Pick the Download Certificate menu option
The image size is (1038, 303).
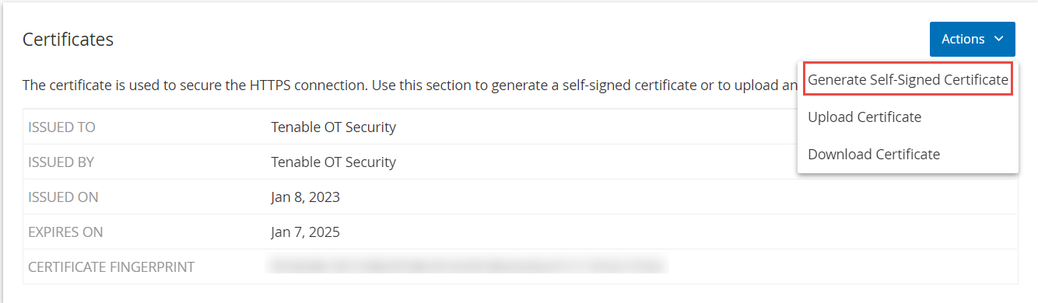tap(874, 155)
